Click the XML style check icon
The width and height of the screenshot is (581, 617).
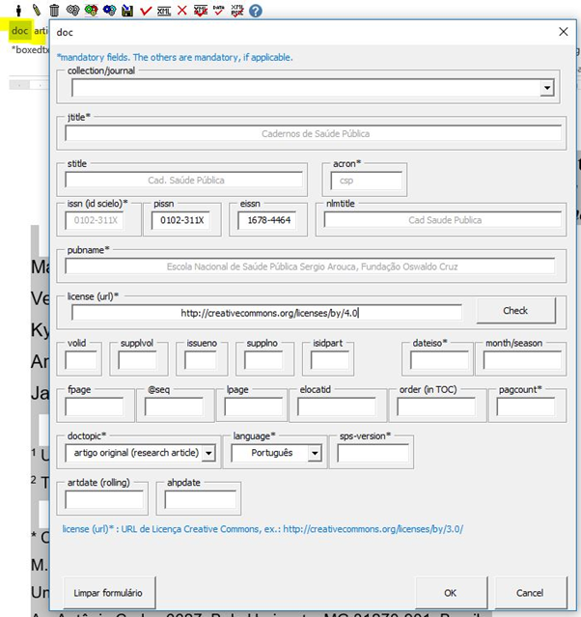201,11
